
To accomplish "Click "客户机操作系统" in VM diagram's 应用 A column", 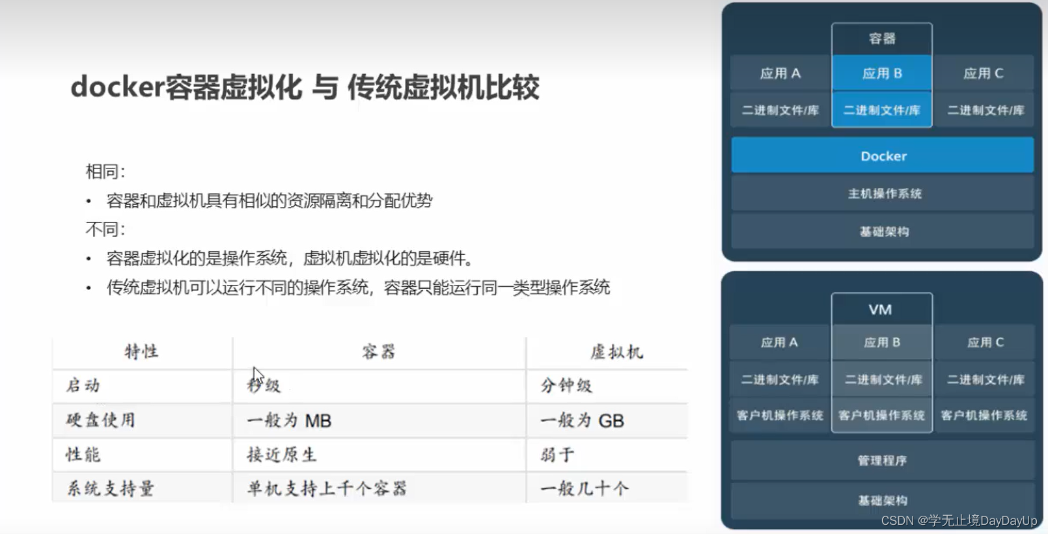I will click(x=780, y=415).
